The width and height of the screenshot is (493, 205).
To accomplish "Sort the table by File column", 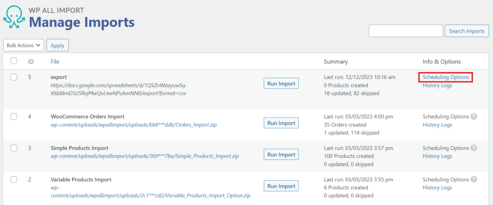I will [x=55, y=62].
